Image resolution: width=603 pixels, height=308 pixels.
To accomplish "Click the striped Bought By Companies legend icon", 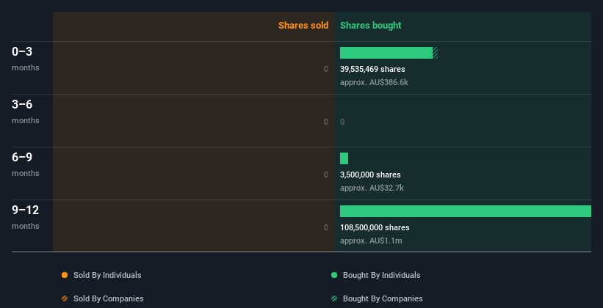I will click(x=334, y=298).
